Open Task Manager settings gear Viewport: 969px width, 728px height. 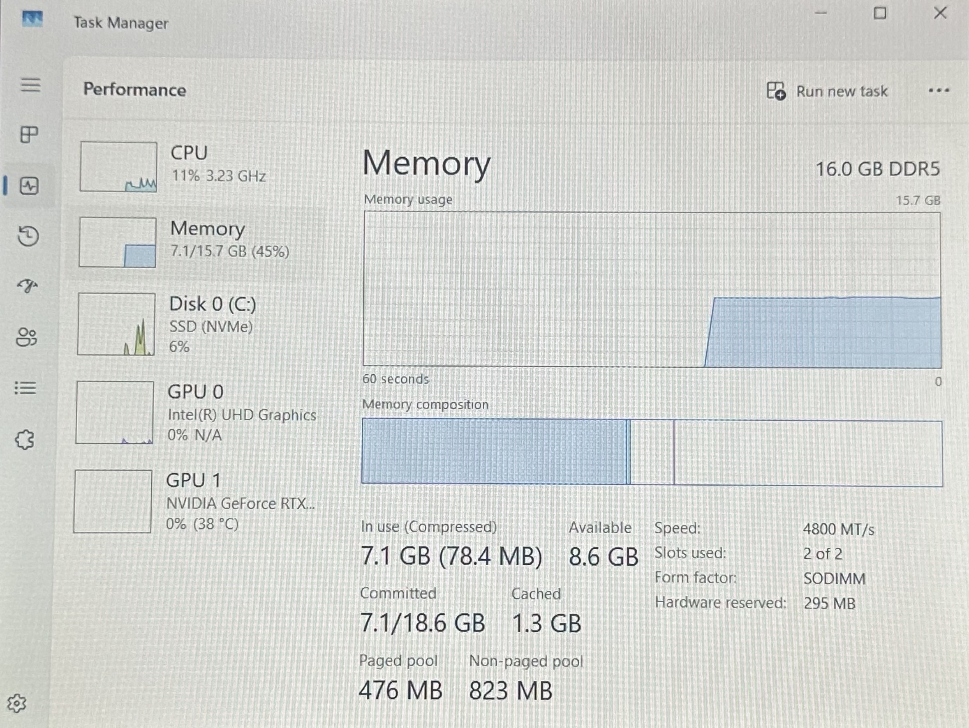click(16, 703)
